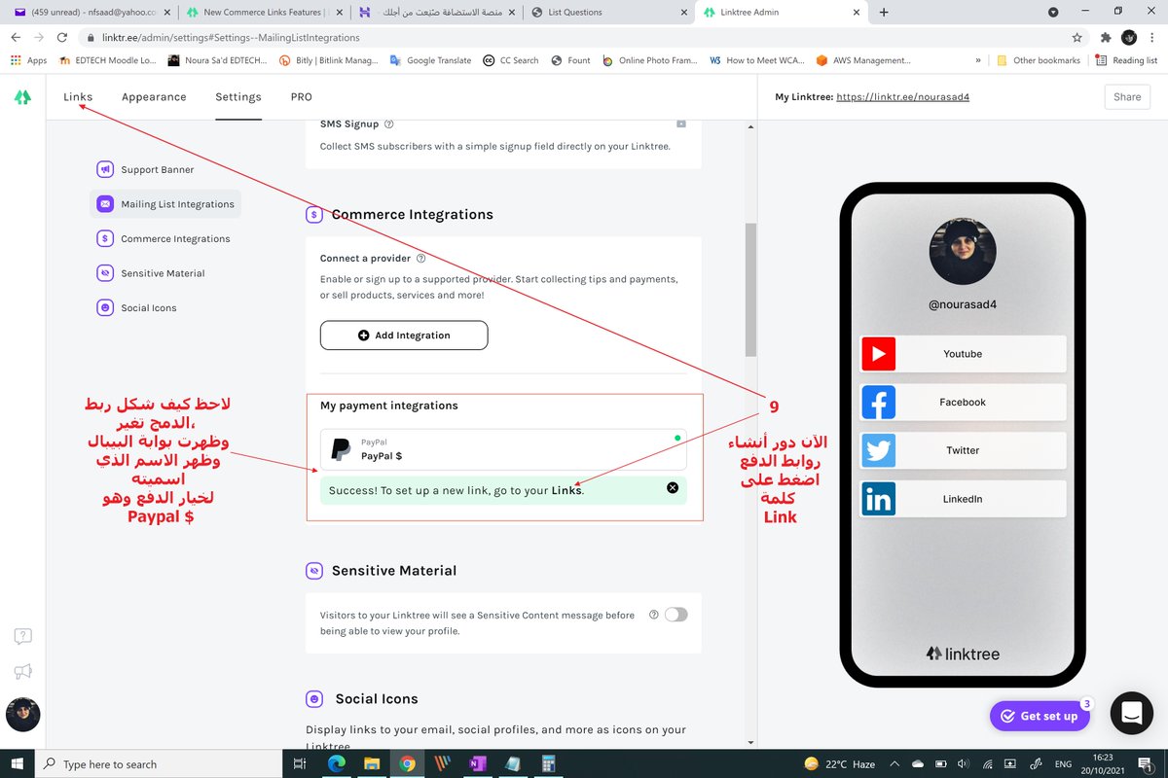Screen dimensions: 1168x778
Task: Click the Facebook link in preview
Action: pos(963,402)
